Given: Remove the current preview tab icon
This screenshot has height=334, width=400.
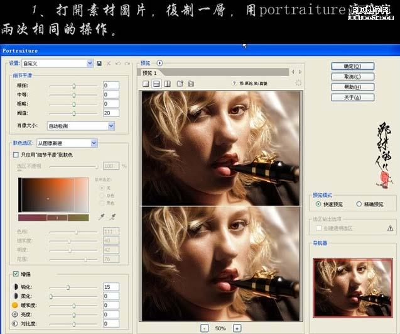Looking at the screenshot, I should click(191, 83).
